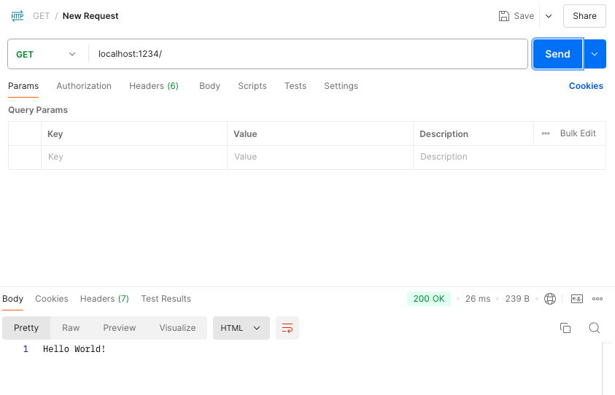Open the response Cookies tab

point(52,299)
